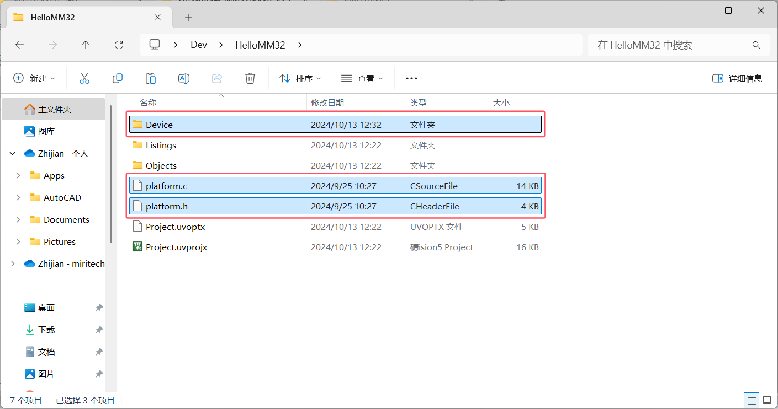The height and width of the screenshot is (409, 778).
Task: Switch to large thumbnails view in status bar
Action: point(767,400)
